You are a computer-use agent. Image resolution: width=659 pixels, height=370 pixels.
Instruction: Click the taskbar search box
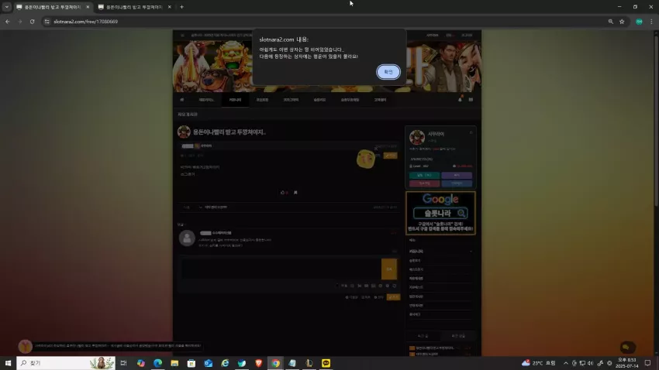point(66,363)
